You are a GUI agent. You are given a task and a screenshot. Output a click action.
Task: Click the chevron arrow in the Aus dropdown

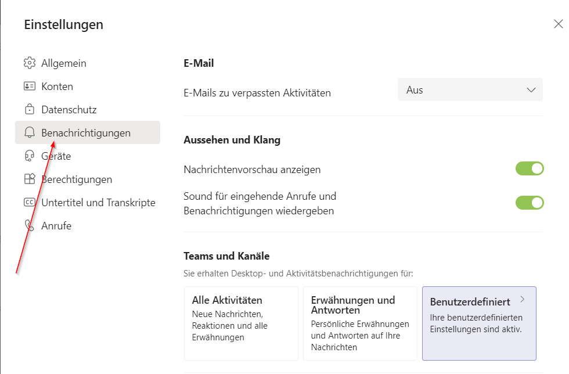point(531,90)
